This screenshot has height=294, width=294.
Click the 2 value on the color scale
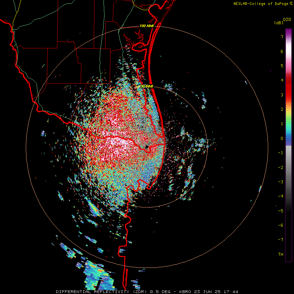click(x=282, y=109)
